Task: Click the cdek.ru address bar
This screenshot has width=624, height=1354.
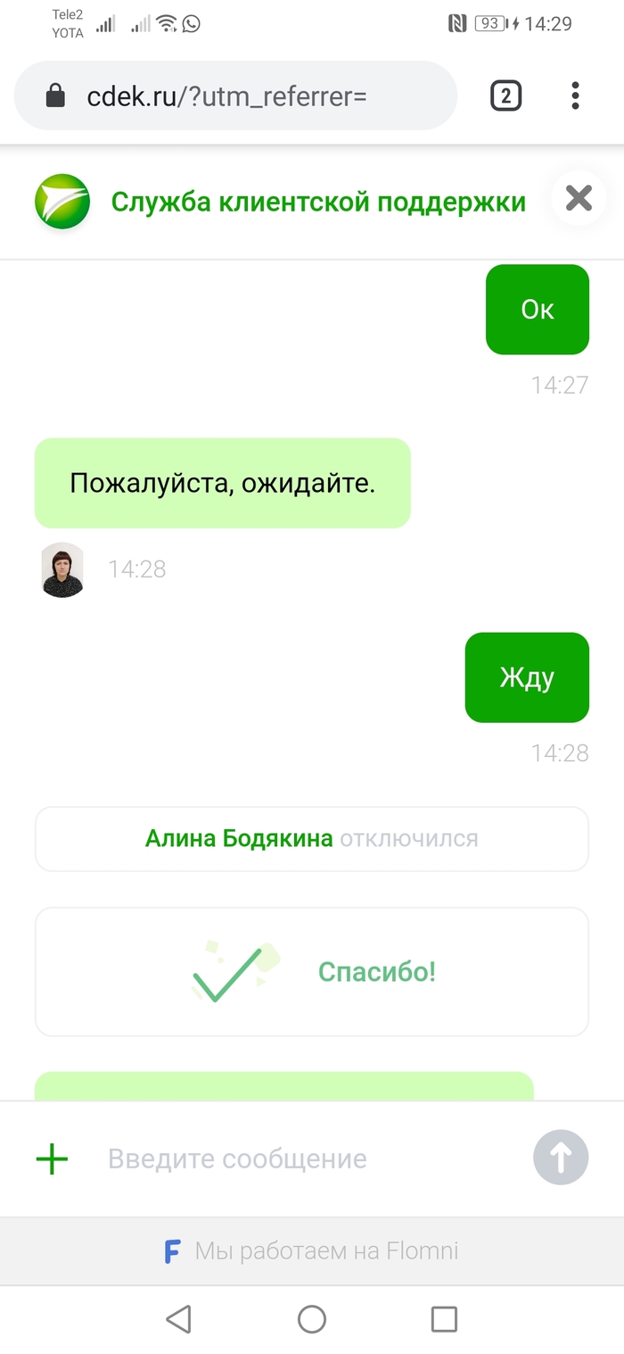Action: pos(235,96)
